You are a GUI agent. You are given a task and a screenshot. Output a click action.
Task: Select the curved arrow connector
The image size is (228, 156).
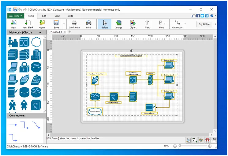[36, 125]
